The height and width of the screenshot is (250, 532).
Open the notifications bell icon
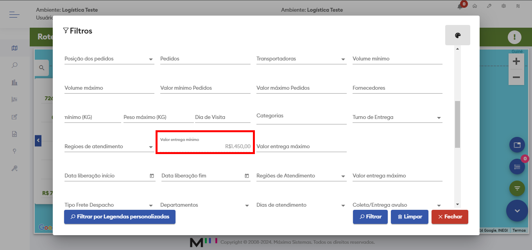pos(460,7)
